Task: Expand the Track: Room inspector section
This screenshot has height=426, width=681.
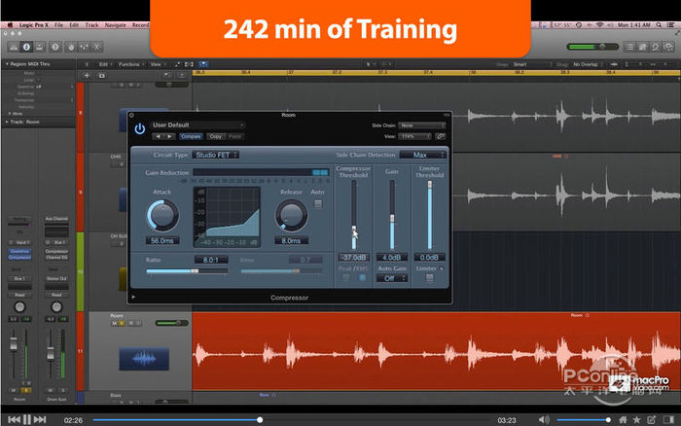Action: tap(7, 122)
